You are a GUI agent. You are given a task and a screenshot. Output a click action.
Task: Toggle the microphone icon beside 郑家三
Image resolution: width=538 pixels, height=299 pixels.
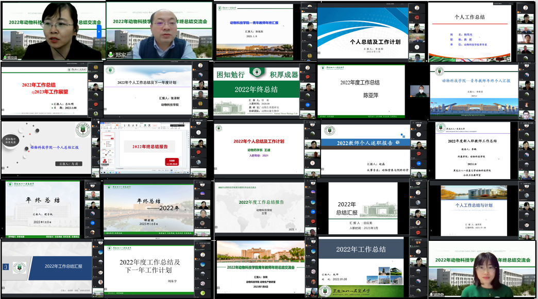[x=110, y=55]
